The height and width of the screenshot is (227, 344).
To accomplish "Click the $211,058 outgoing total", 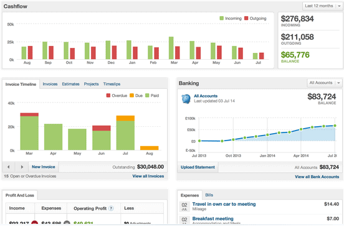I will pos(297,37).
